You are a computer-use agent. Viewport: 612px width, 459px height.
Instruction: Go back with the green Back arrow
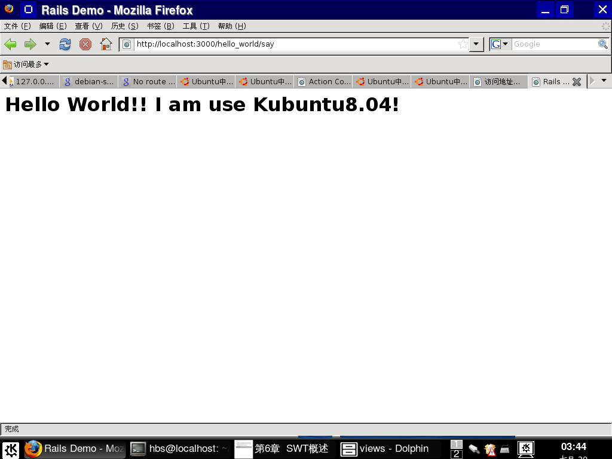[x=11, y=44]
